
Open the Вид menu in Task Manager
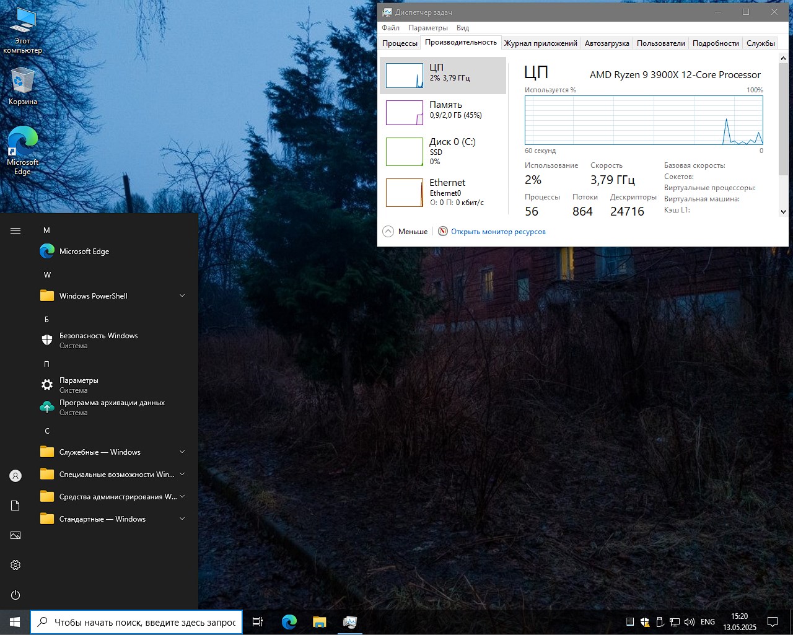click(x=463, y=28)
